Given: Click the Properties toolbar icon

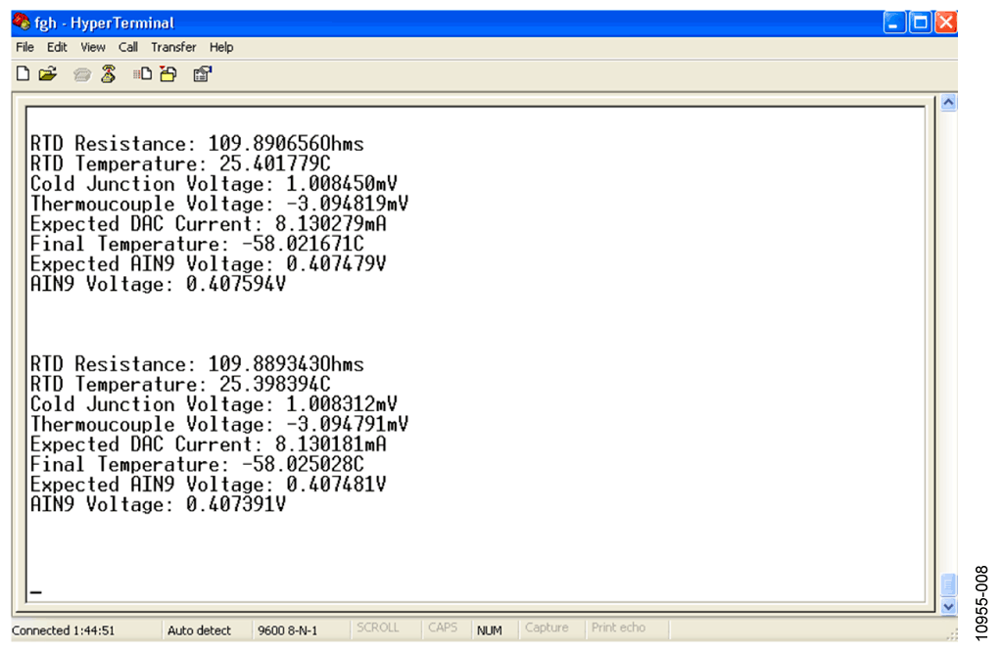Looking at the screenshot, I should [202, 74].
